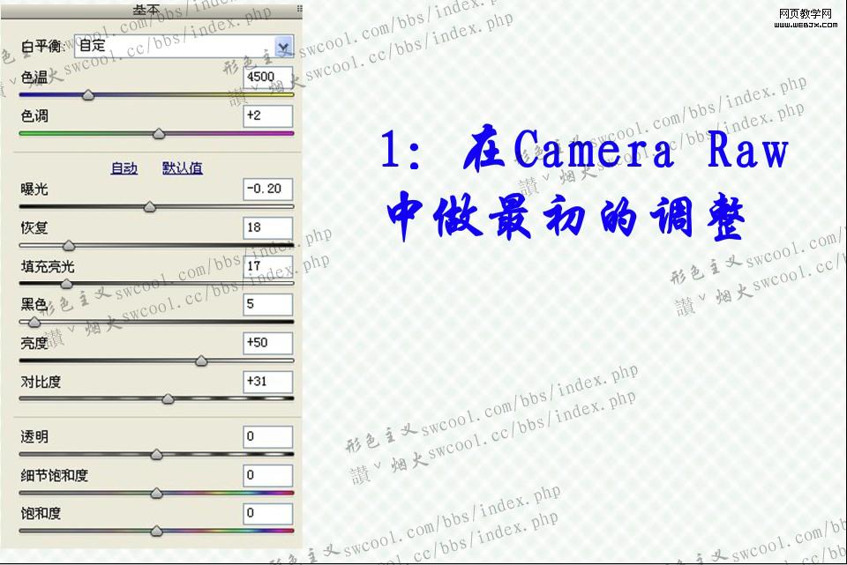The width and height of the screenshot is (847, 565).
Task: Click the 透明 clarity value field
Action: (x=268, y=436)
